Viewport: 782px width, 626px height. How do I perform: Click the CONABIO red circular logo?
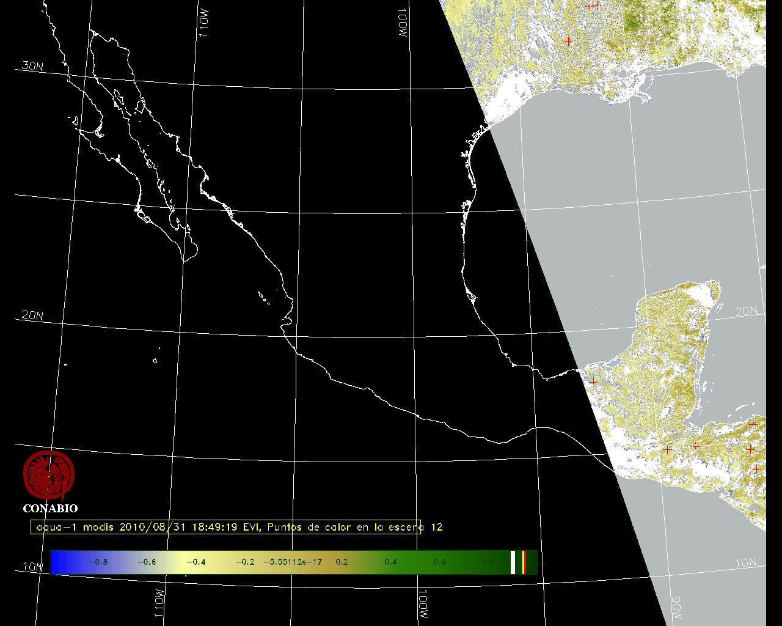point(49,475)
